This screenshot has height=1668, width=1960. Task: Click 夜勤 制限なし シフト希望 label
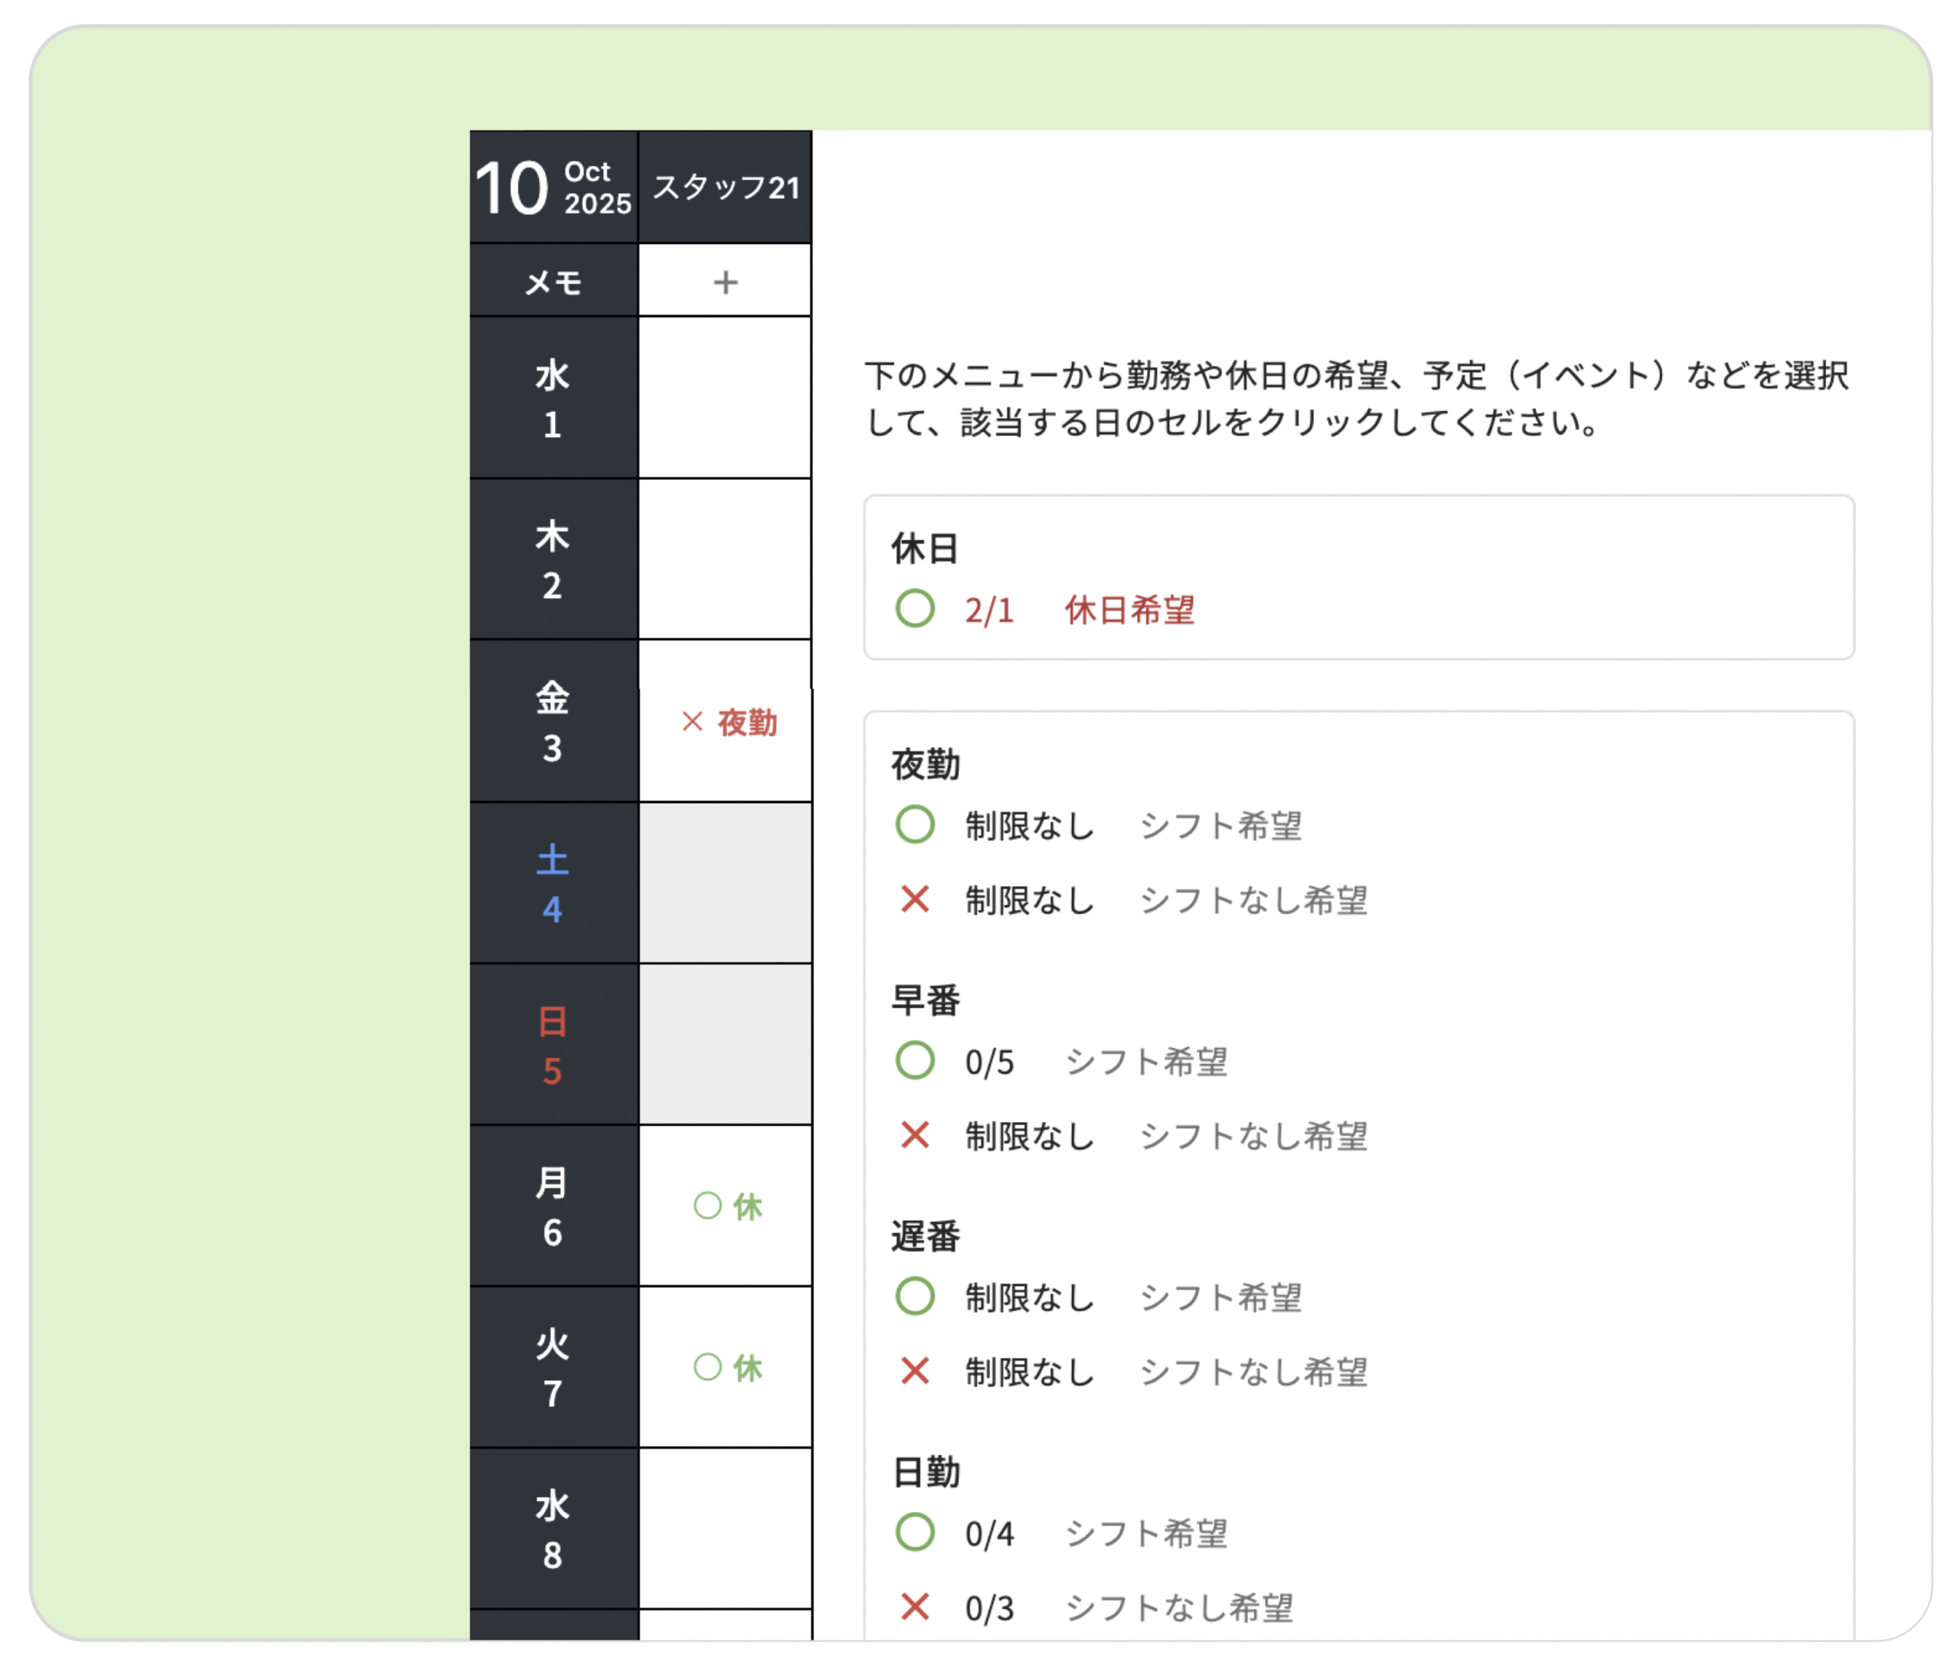pos(1220,825)
